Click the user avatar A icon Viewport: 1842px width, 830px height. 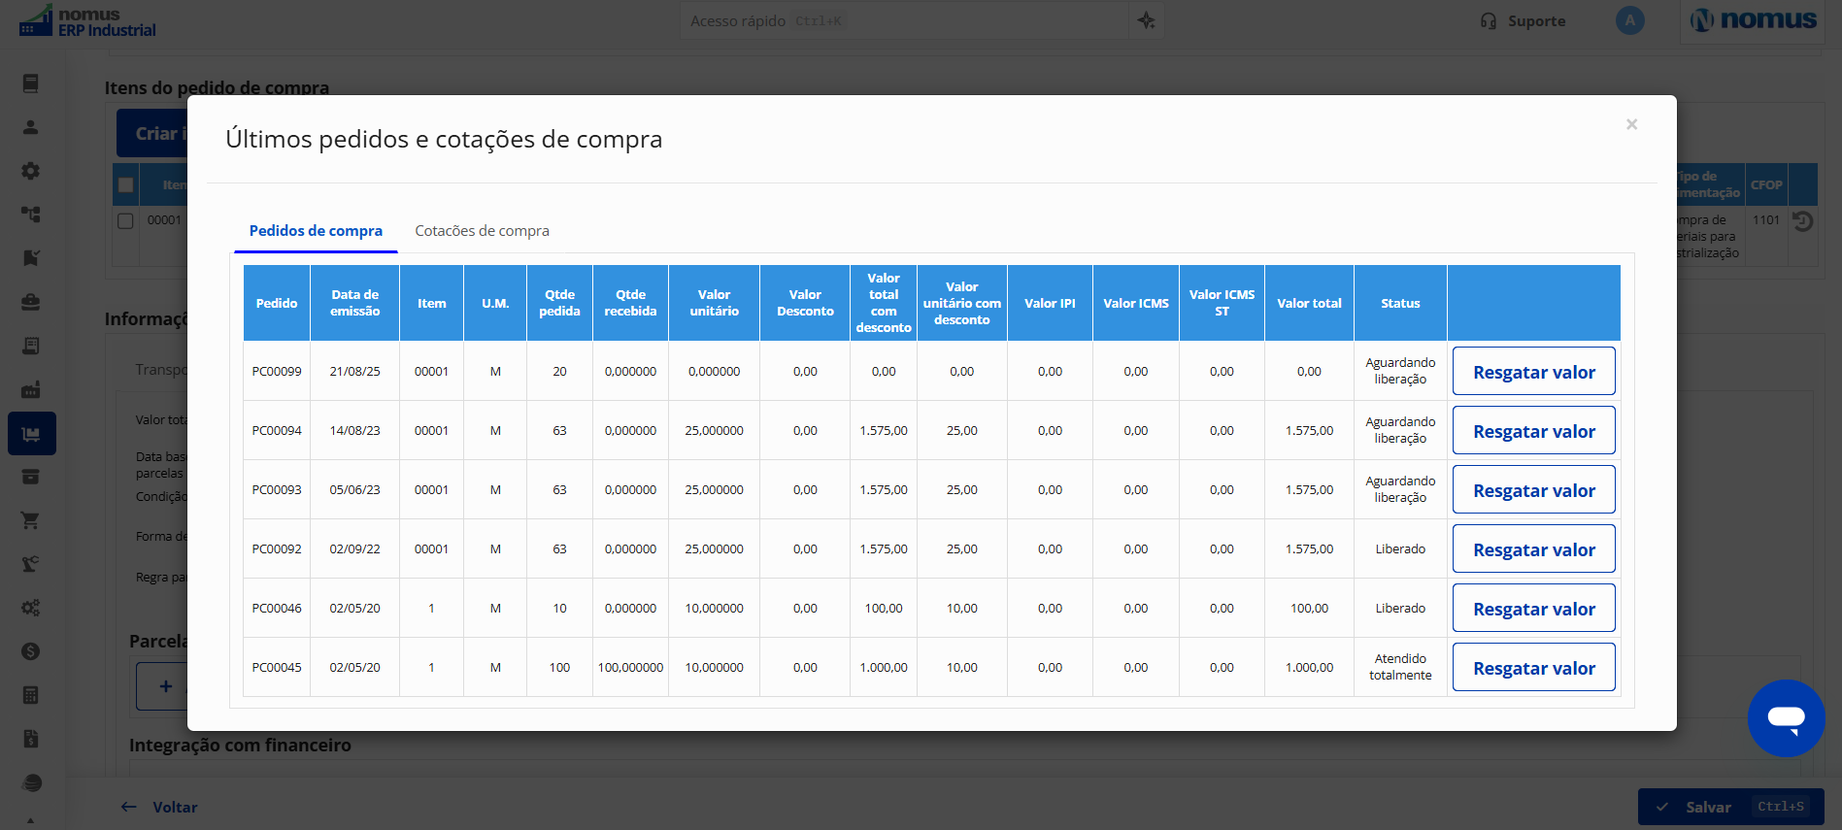(x=1629, y=20)
